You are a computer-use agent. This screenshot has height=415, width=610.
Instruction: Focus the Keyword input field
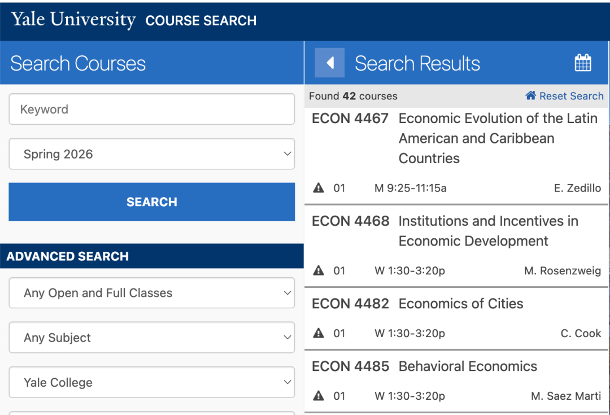pyautogui.click(x=152, y=110)
